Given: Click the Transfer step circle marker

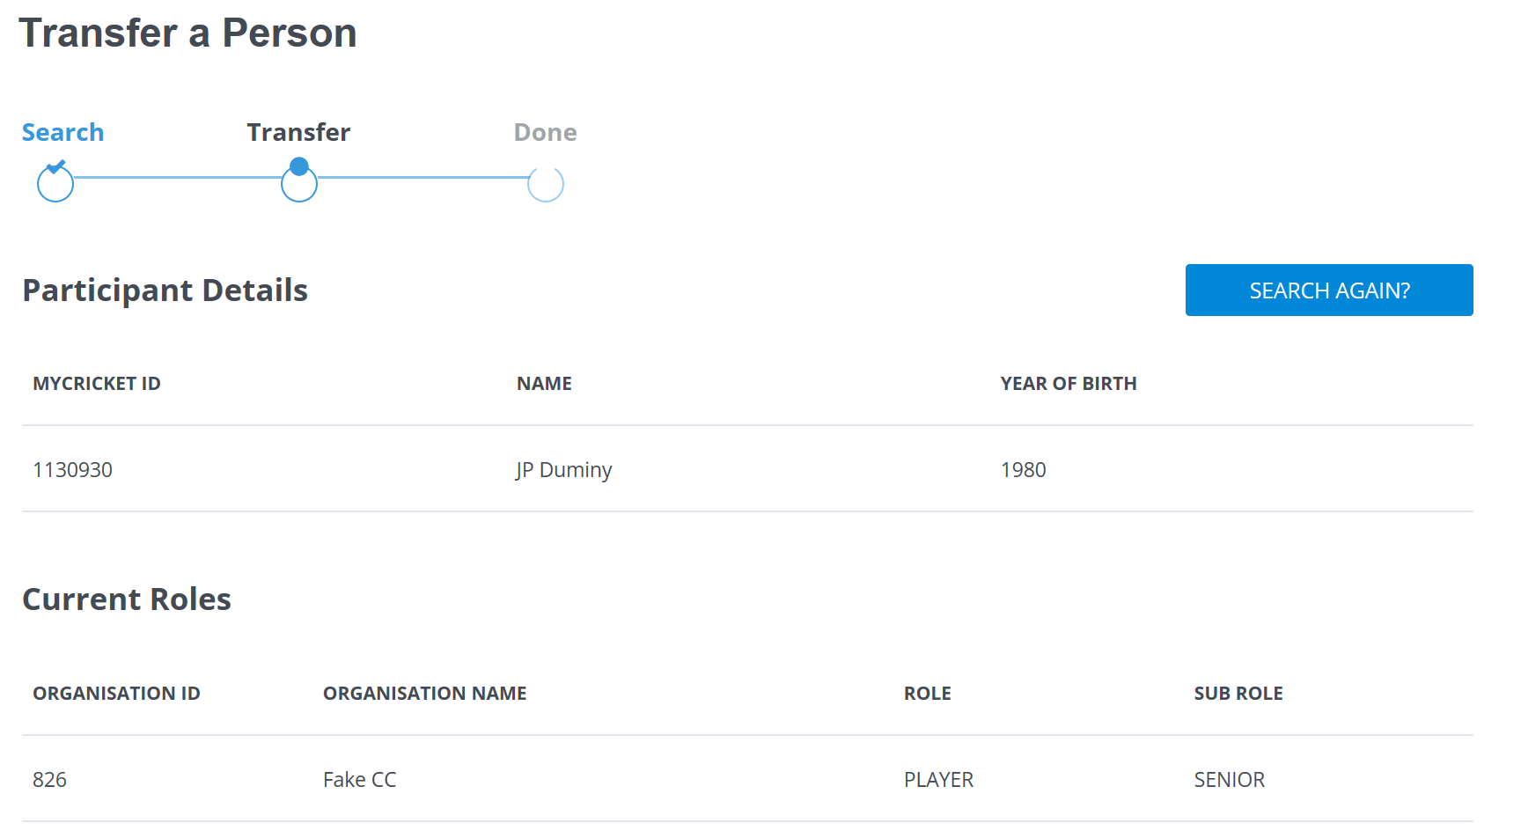Looking at the screenshot, I should pos(299,183).
